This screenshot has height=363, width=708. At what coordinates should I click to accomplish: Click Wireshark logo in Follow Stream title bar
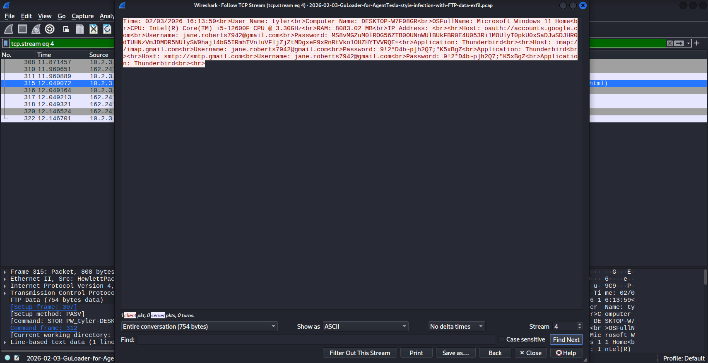pos(122,5)
